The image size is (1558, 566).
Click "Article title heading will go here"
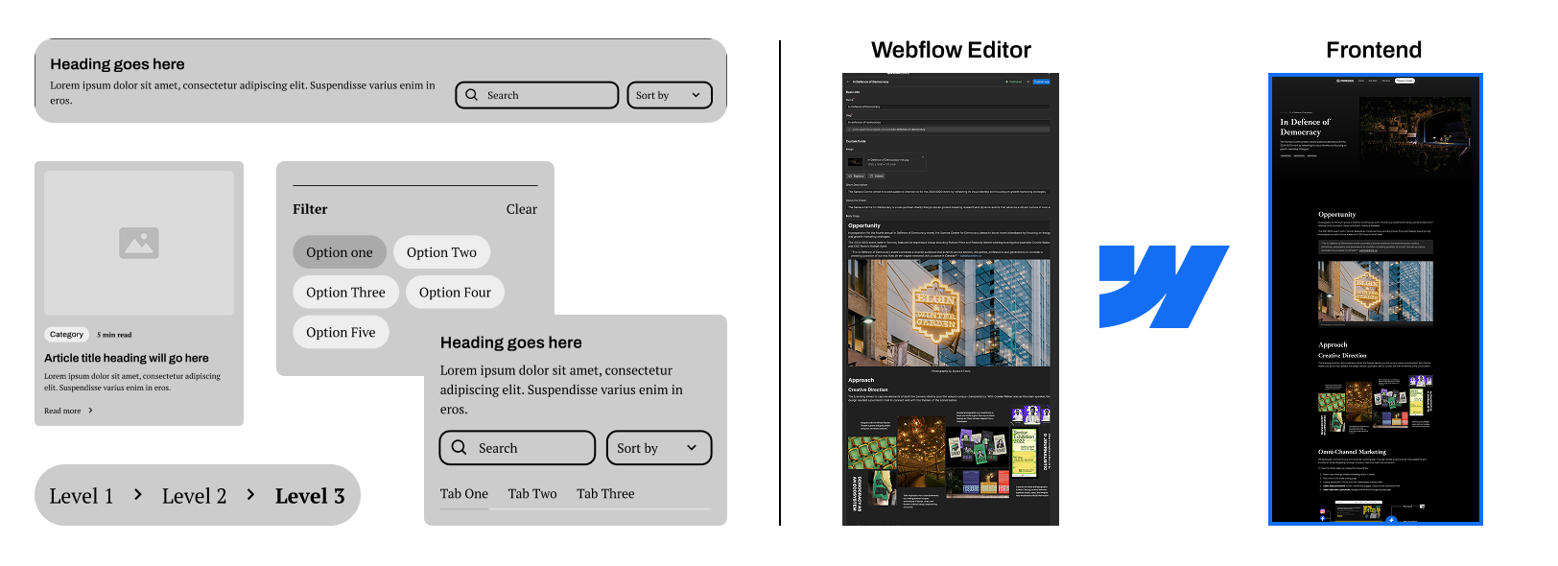127,358
